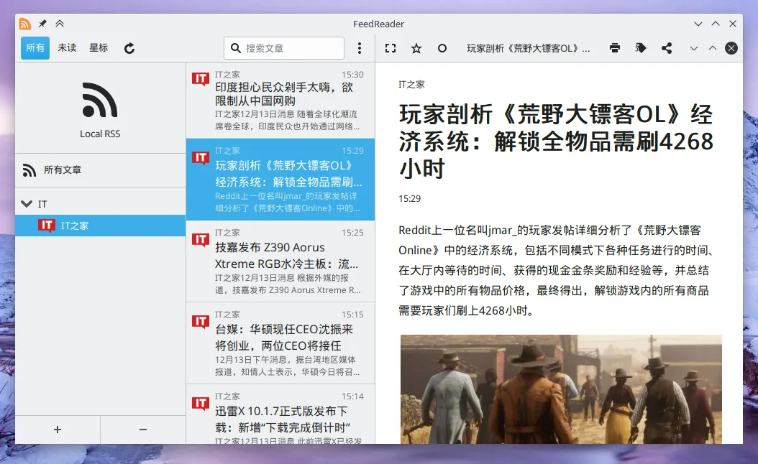Click the 搜索文章 search field
This screenshot has height=464, width=758.
coord(284,48)
